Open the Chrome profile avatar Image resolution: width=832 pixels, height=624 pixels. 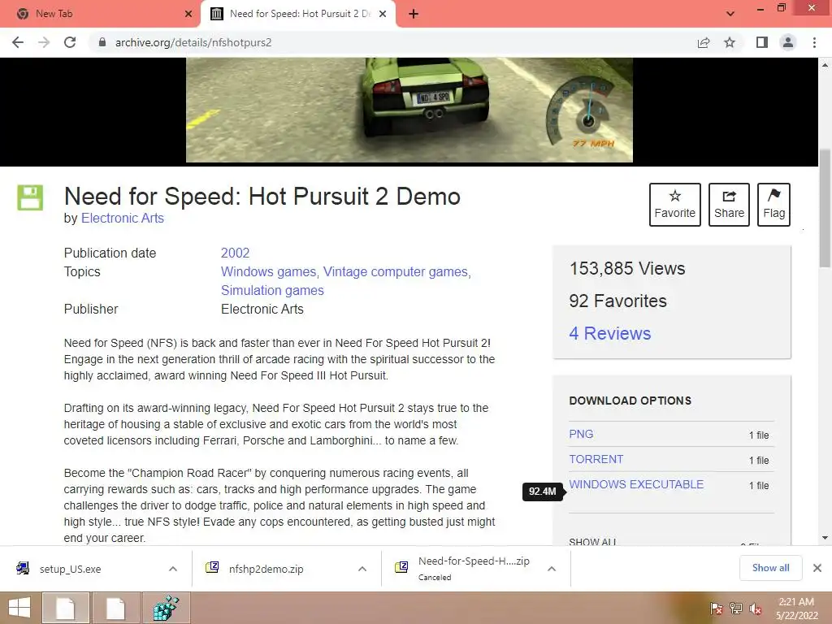pos(788,42)
